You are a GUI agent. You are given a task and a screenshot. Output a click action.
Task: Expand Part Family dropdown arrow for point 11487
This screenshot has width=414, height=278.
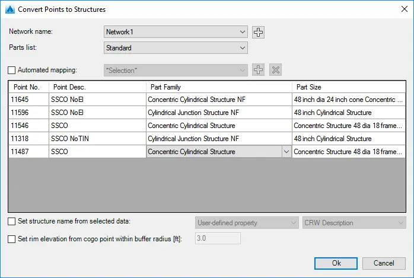point(286,152)
